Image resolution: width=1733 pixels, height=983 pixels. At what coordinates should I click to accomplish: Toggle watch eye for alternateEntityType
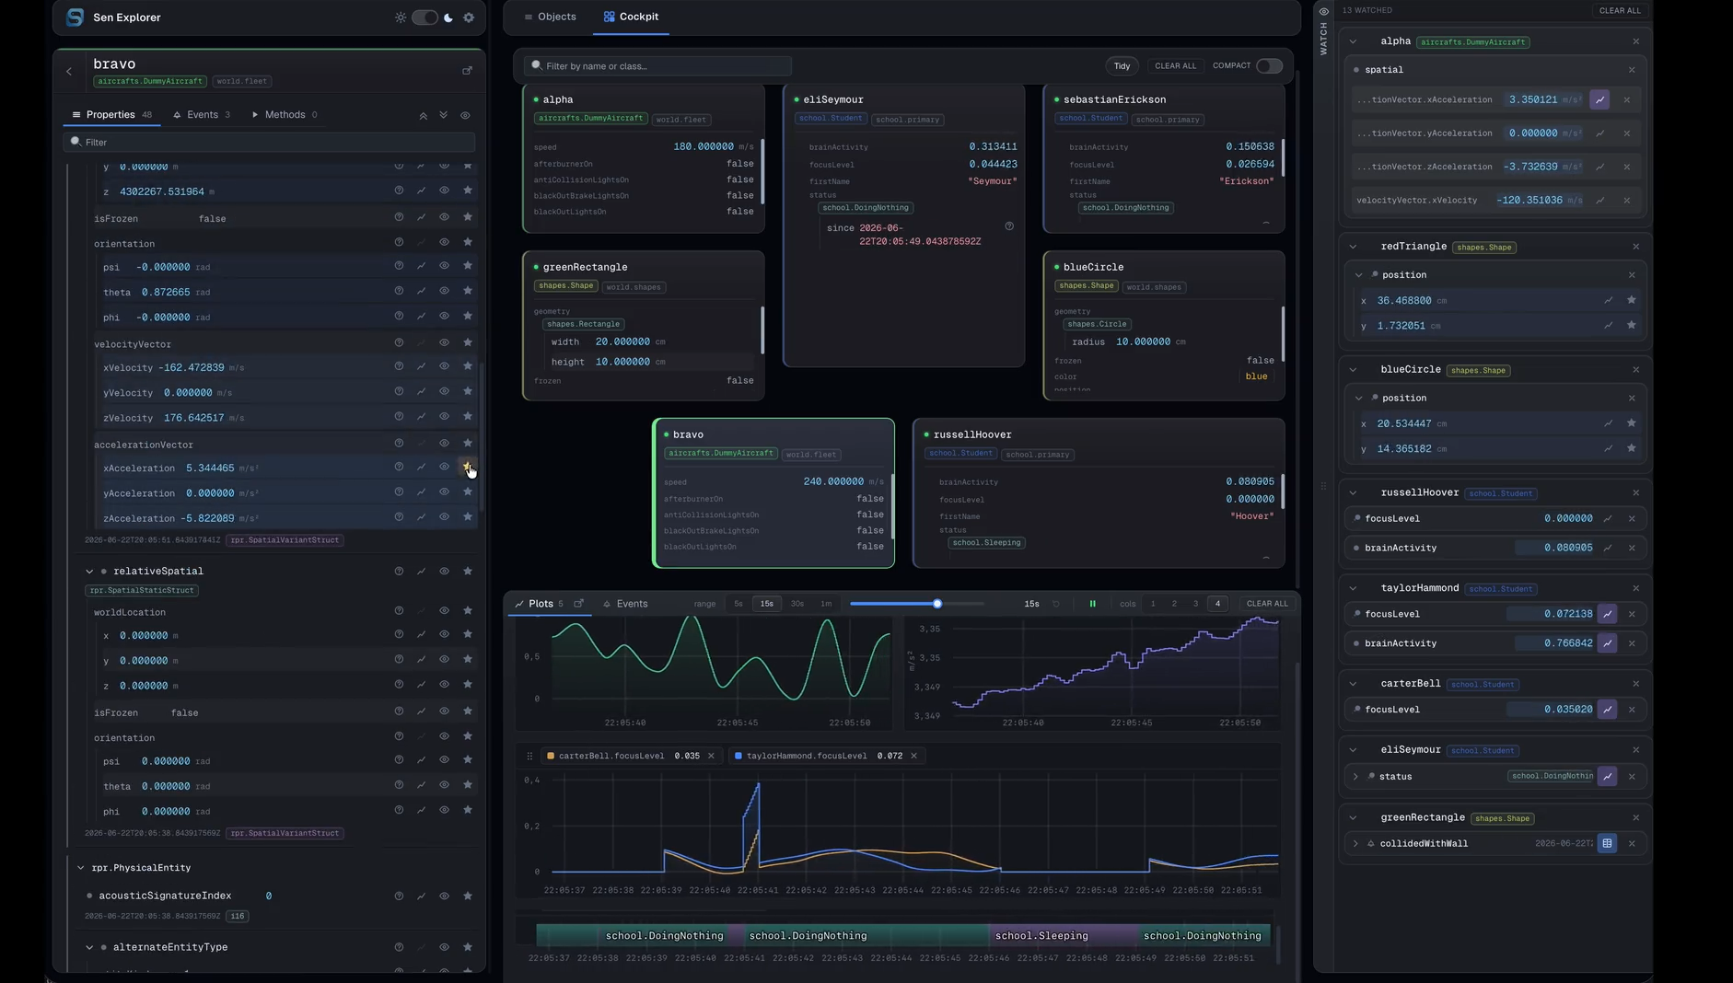coord(444,947)
